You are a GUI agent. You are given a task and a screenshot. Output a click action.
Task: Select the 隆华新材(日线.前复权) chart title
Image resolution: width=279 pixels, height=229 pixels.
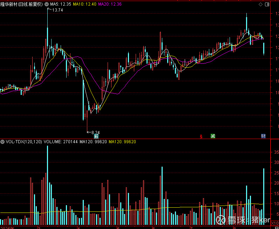click(x=21, y=4)
